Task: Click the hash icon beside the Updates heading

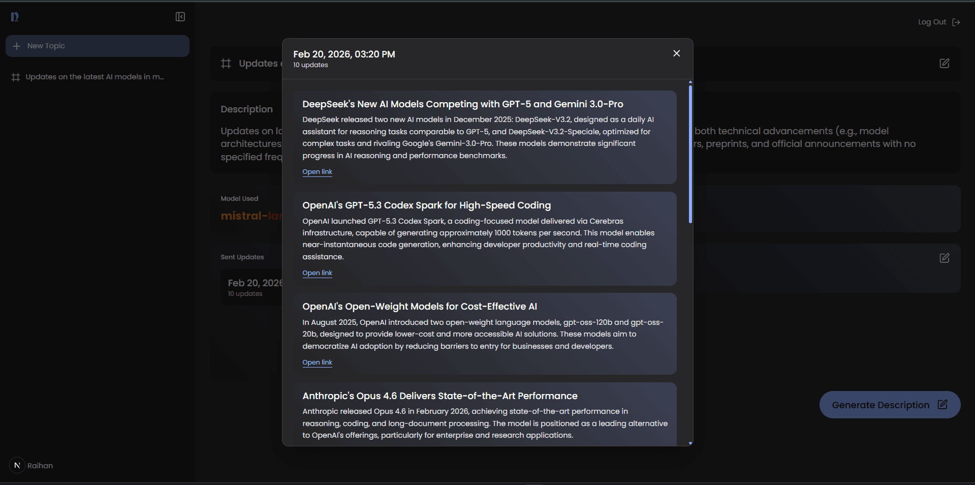Action: tap(226, 64)
